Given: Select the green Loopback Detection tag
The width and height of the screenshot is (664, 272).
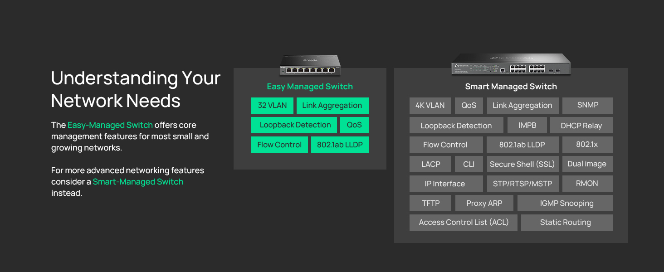Looking at the screenshot, I should click(295, 125).
